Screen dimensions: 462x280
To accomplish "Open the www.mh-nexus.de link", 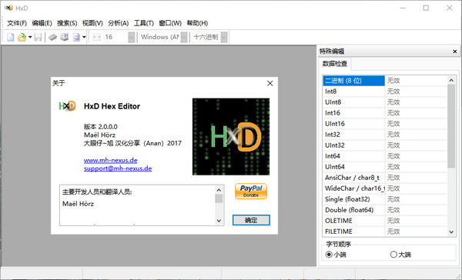I will pos(110,160).
